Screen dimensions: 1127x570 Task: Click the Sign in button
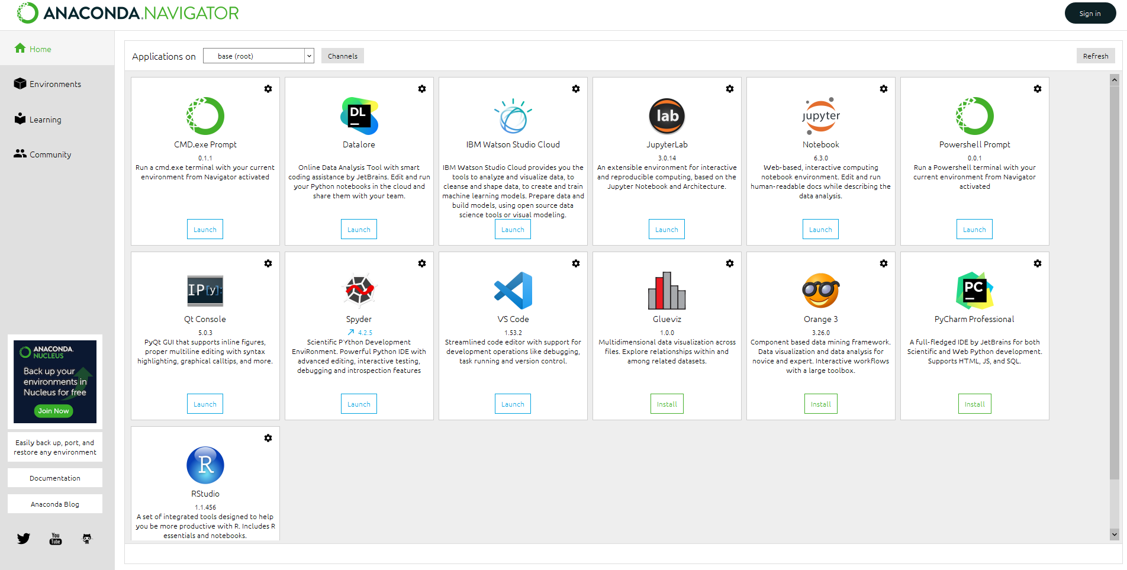[1090, 13]
